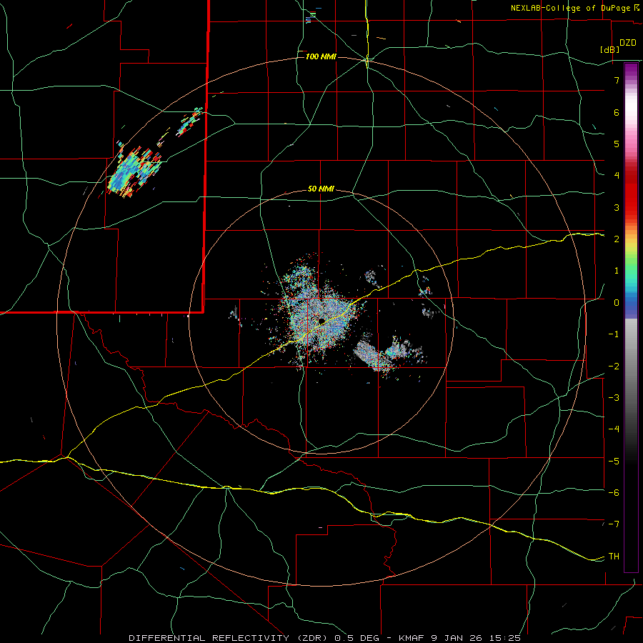643x643 pixels.
Task: Click the DZD product label
Action: tap(628, 43)
